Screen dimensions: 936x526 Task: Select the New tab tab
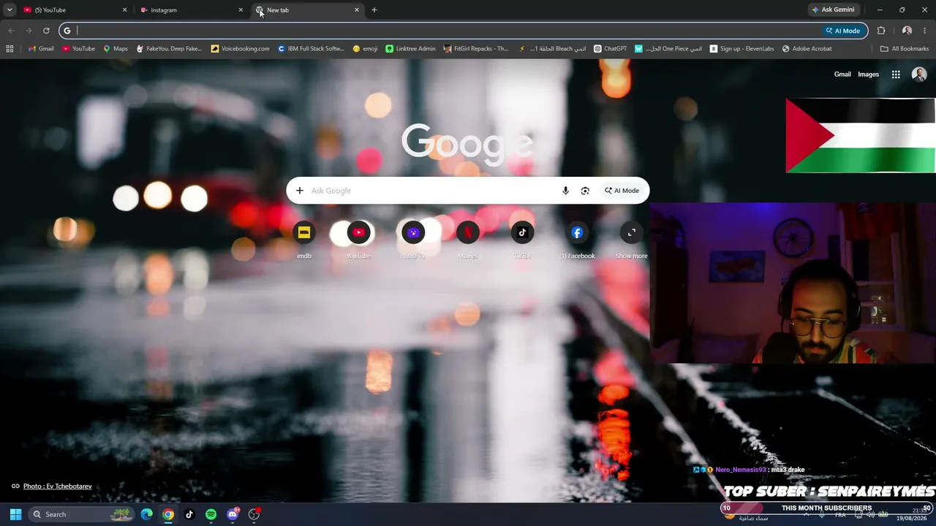point(308,10)
